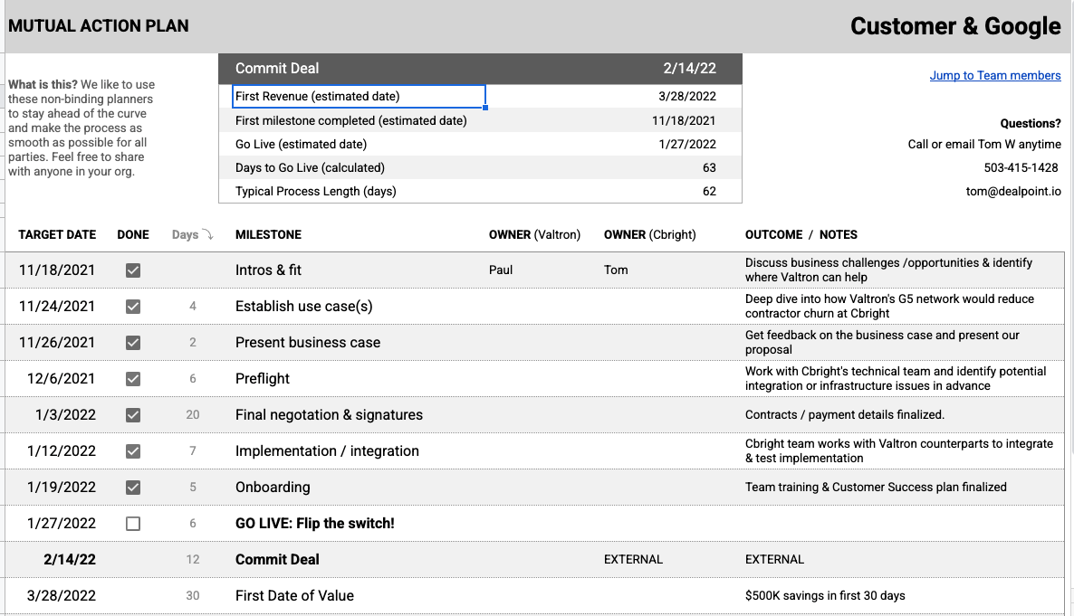1074x616 pixels.
Task: Select the EXTERNAL cell under Owner (Cbright)
Action: [633, 560]
